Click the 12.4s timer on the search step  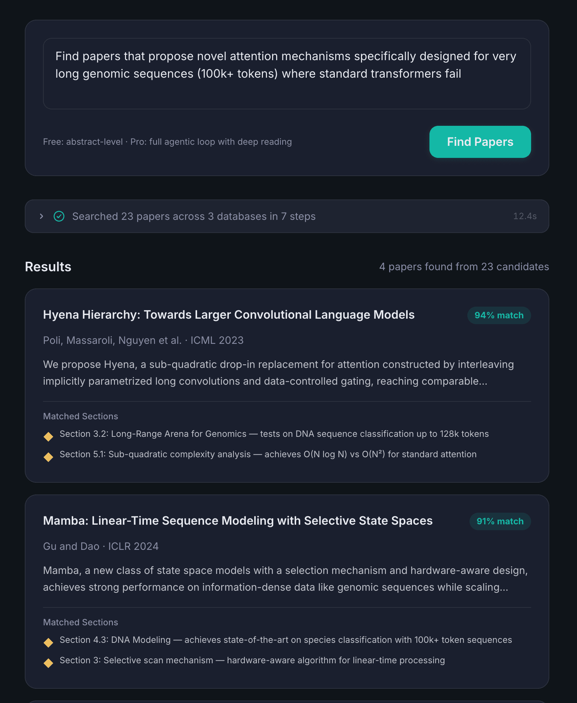coord(525,216)
